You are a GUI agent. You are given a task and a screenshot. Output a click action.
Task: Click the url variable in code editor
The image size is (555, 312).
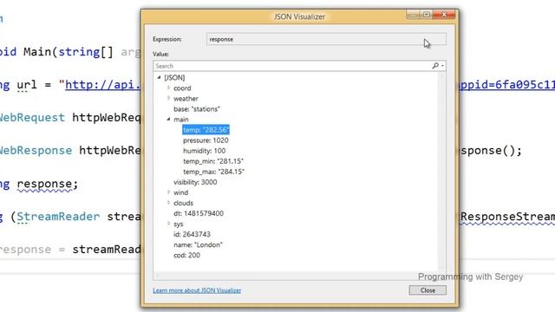[x=27, y=85]
